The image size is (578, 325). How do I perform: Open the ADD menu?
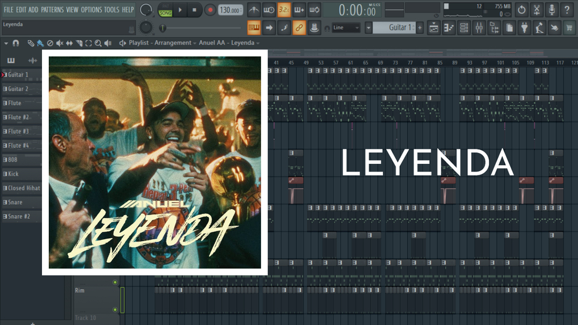coord(33,10)
